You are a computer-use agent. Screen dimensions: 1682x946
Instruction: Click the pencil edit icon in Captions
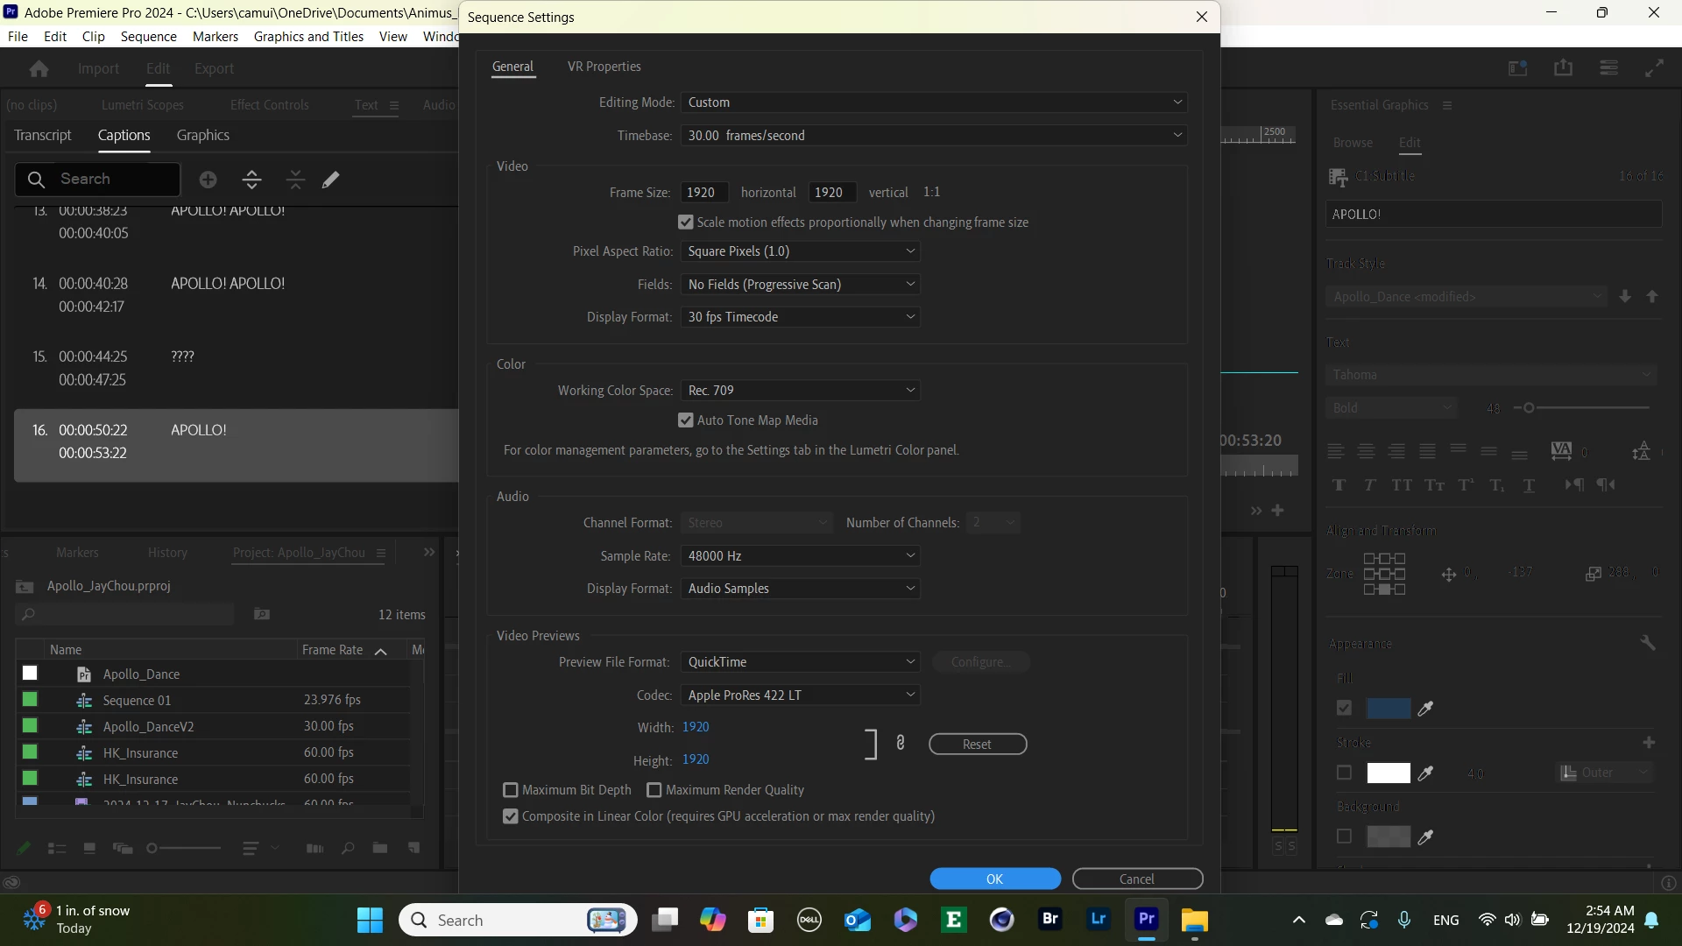pyautogui.click(x=330, y=180)
